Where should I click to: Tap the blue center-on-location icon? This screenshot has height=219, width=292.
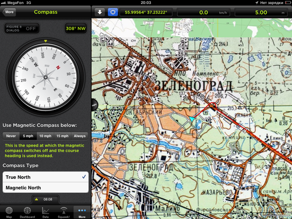113,12
